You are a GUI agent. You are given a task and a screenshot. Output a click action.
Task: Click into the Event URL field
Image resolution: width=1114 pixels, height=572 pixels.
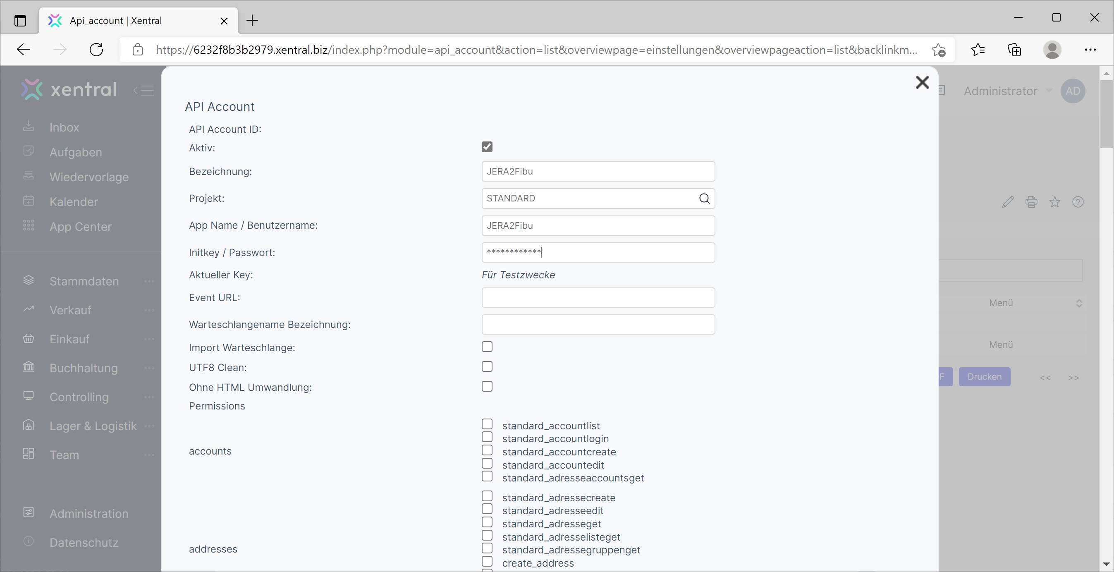point(598,298)
